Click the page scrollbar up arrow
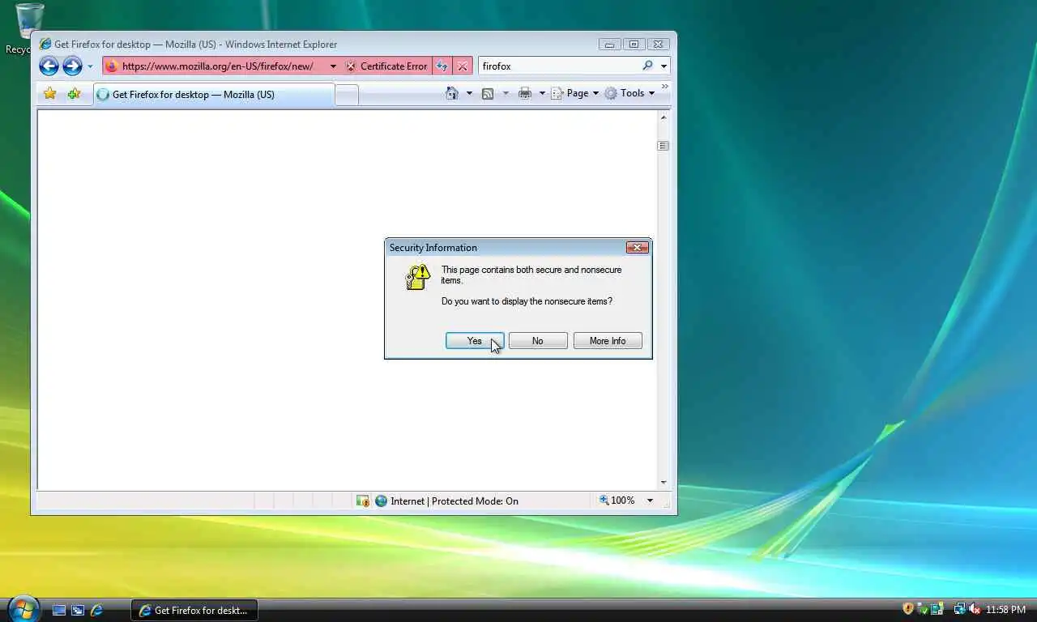Image resolution: width=1037 pixels, height=622 pixels. 664,118
